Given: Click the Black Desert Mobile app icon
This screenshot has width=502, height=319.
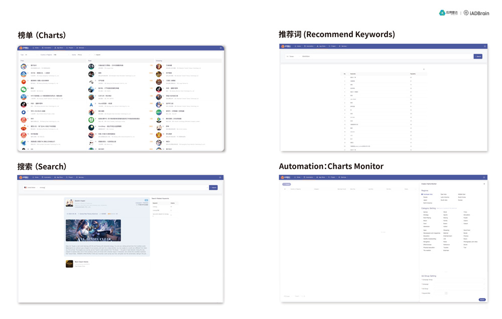Looking at the screenshot, I should tap(70, 264).
